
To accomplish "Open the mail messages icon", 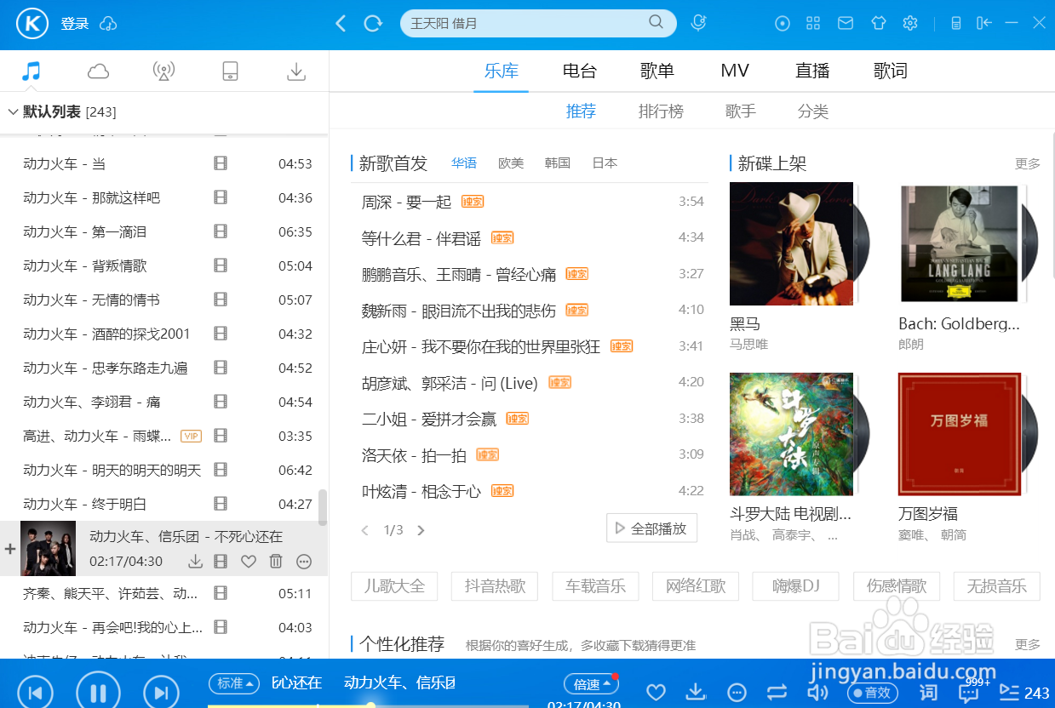I will click(x=846, y=24).
